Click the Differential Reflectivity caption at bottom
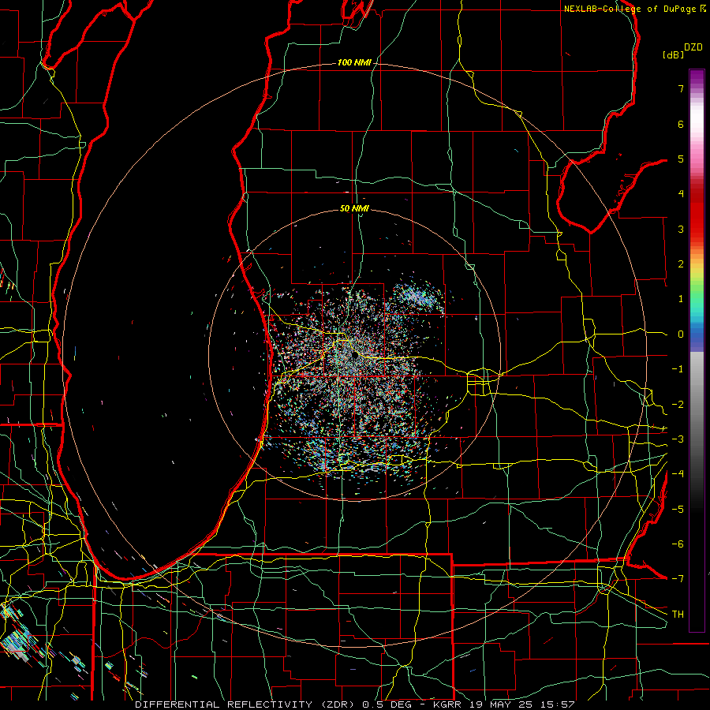This screenshot has height=710, width=710. click(355, 704)
